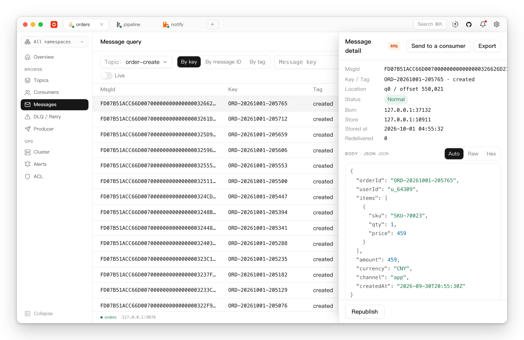Screen dimensions: 524x340
Task: Click Overview home icon
Action: point(28,57)
